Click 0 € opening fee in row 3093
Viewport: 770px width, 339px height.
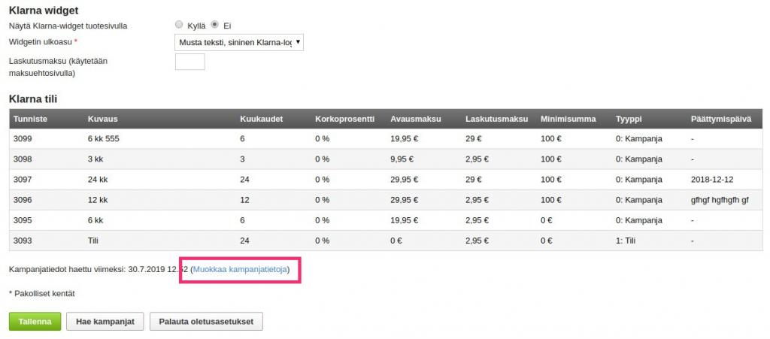click(396, 241)
